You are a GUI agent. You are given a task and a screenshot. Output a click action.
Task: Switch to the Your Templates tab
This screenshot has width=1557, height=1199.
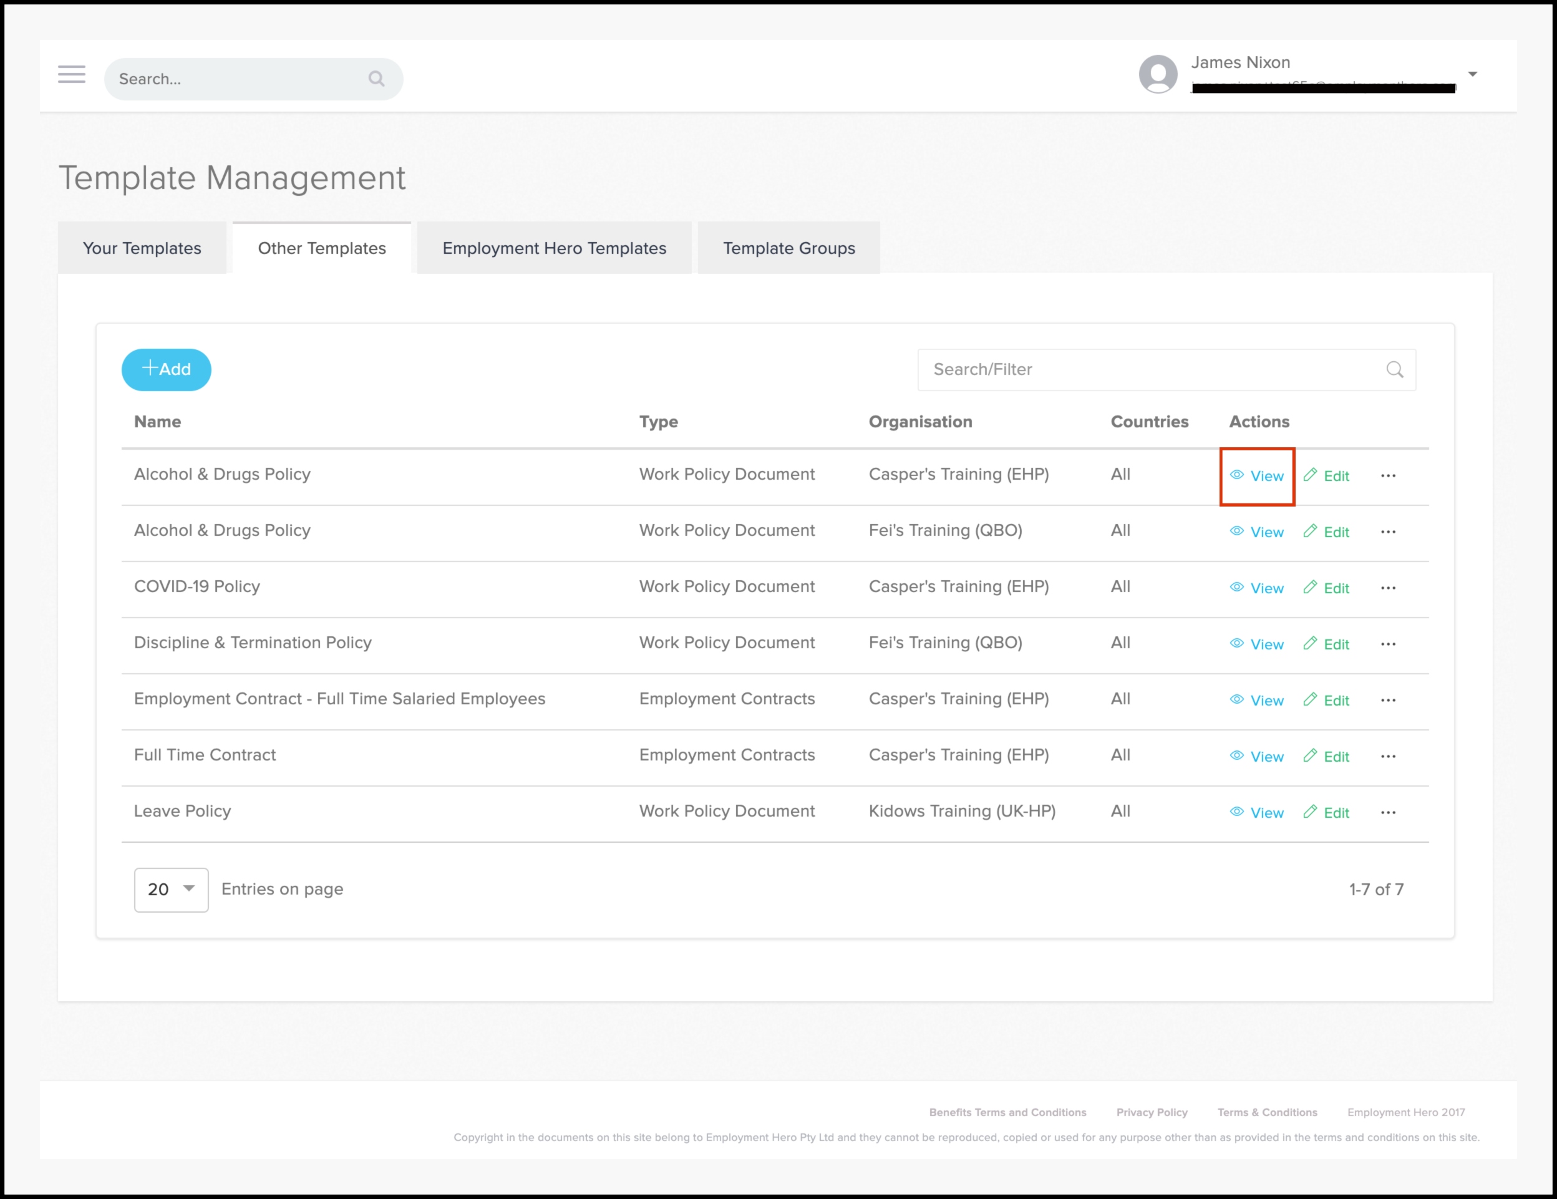point(142,248)
